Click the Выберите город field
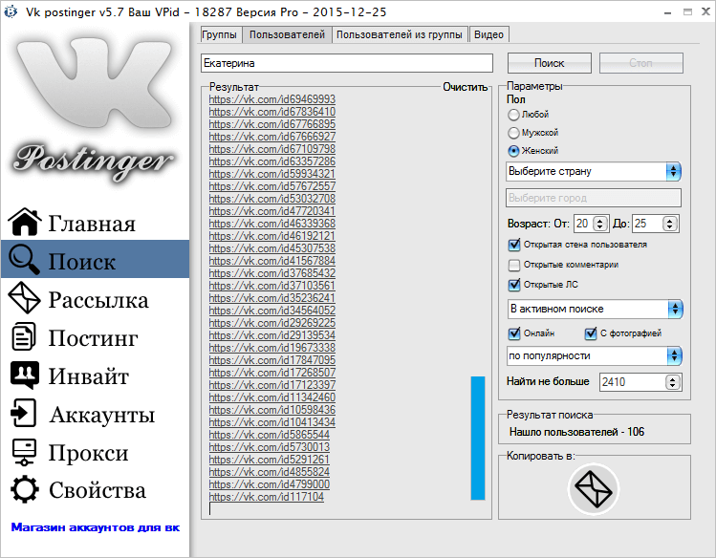716x558 pixels. pos(594,198)
